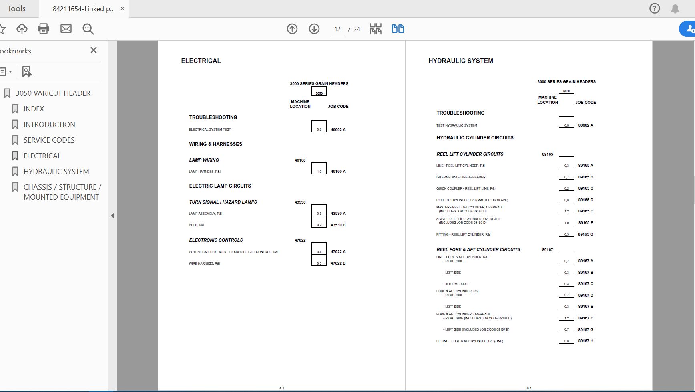Open the ELECTRICAL bookmark
Viewport: 695px width, 392px height.
click(x=42, y=156)
